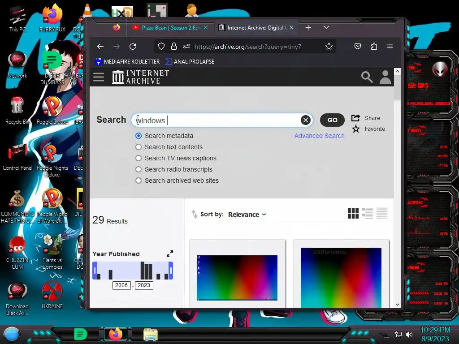Select the Search text contents option
Screen dimensions: 459x344
(x=139, y=147)
